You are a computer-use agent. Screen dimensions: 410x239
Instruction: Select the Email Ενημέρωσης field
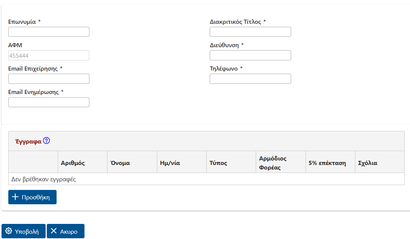[x=49, y=102]
